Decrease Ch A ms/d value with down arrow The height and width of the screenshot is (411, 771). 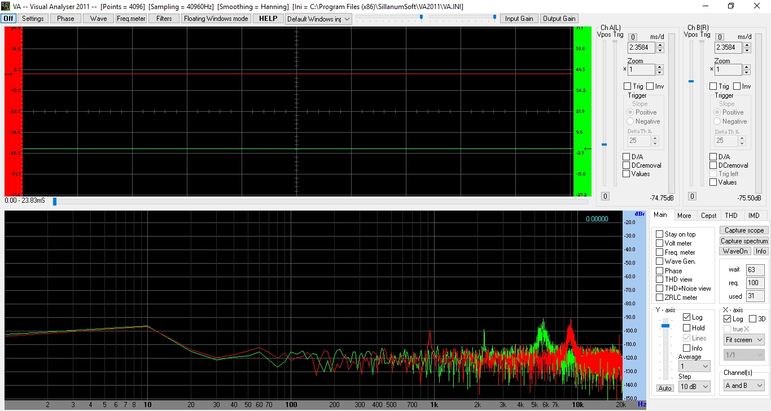click(x=660, y=50)
